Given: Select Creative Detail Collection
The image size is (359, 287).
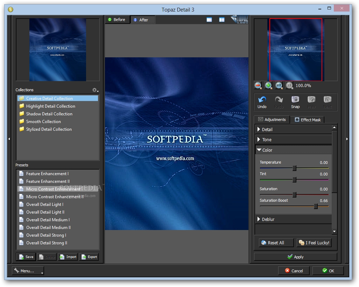Looking at the screenshot, I should tap(58, 98).
